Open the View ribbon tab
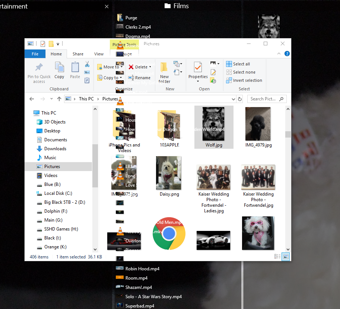The image size is (340, 309). (99, 54)
